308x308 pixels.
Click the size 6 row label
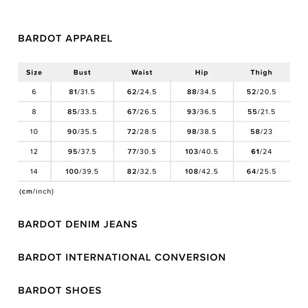(34, 92)
